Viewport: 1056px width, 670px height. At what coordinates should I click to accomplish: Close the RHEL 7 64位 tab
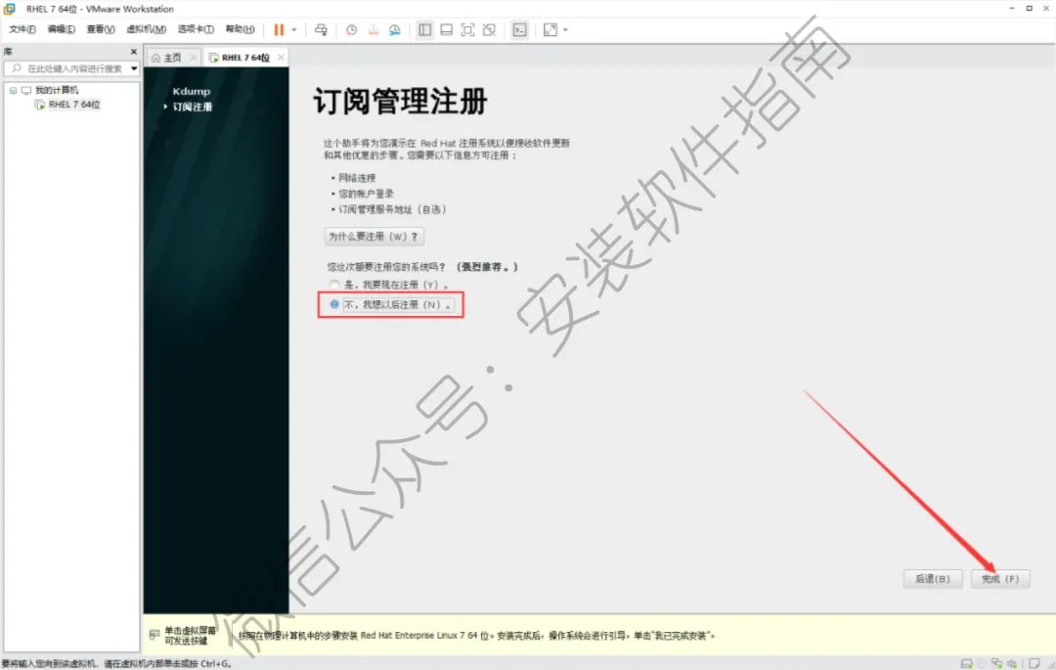coord(281,58)
